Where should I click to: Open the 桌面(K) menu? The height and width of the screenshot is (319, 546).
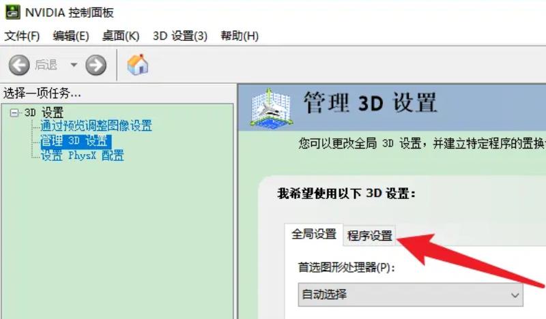121,36
